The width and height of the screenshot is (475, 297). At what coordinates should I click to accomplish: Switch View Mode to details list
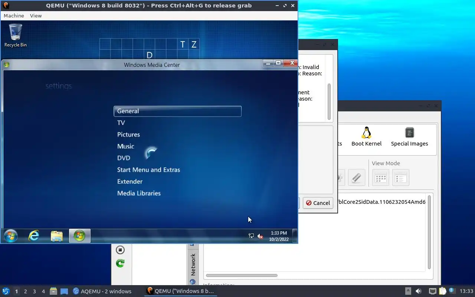pyautogui.click(x=400, y=178)
